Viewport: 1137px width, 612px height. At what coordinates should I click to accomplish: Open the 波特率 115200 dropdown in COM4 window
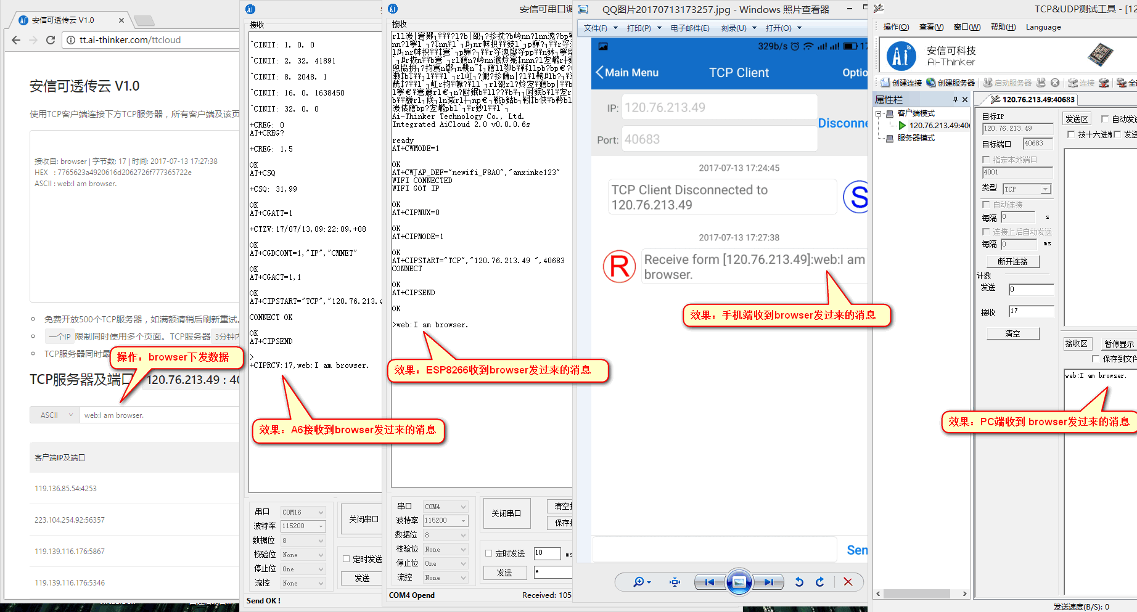coord(445,520)
